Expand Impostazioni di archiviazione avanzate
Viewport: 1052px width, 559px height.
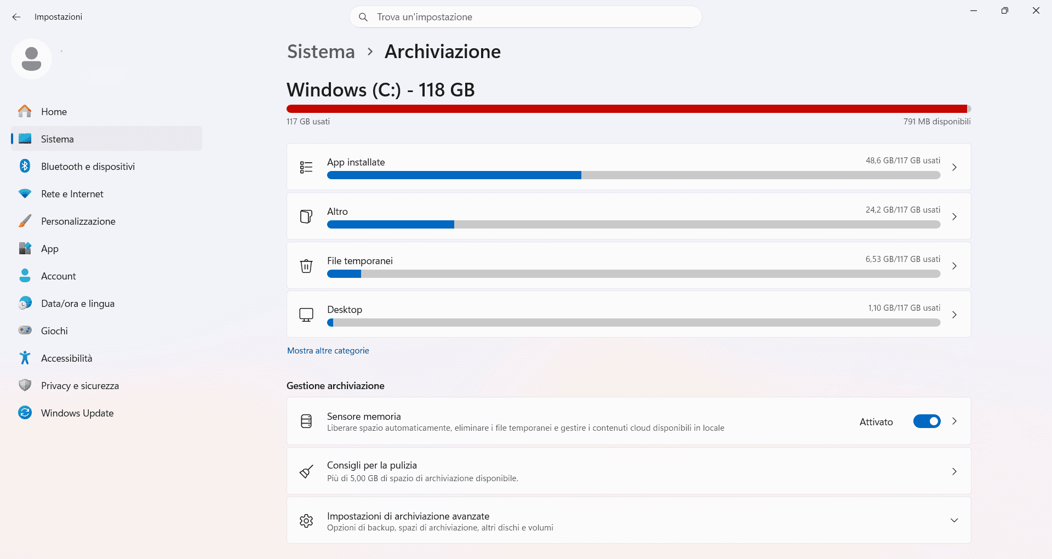coord(954,521)
